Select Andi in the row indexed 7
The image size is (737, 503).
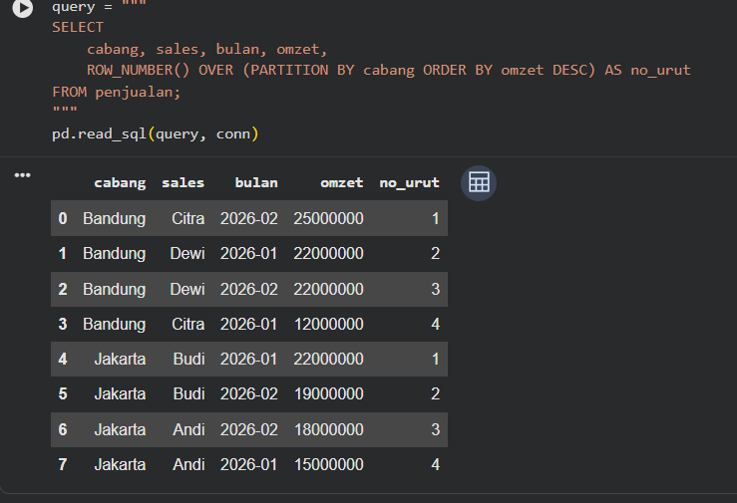click(x=188, y=464)
